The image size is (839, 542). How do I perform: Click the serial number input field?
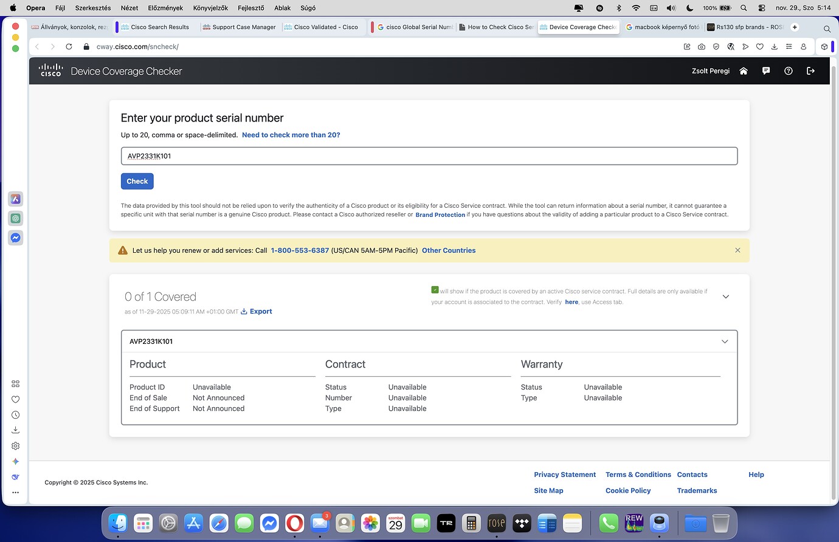pyautogui.click(x=429, y=156)
